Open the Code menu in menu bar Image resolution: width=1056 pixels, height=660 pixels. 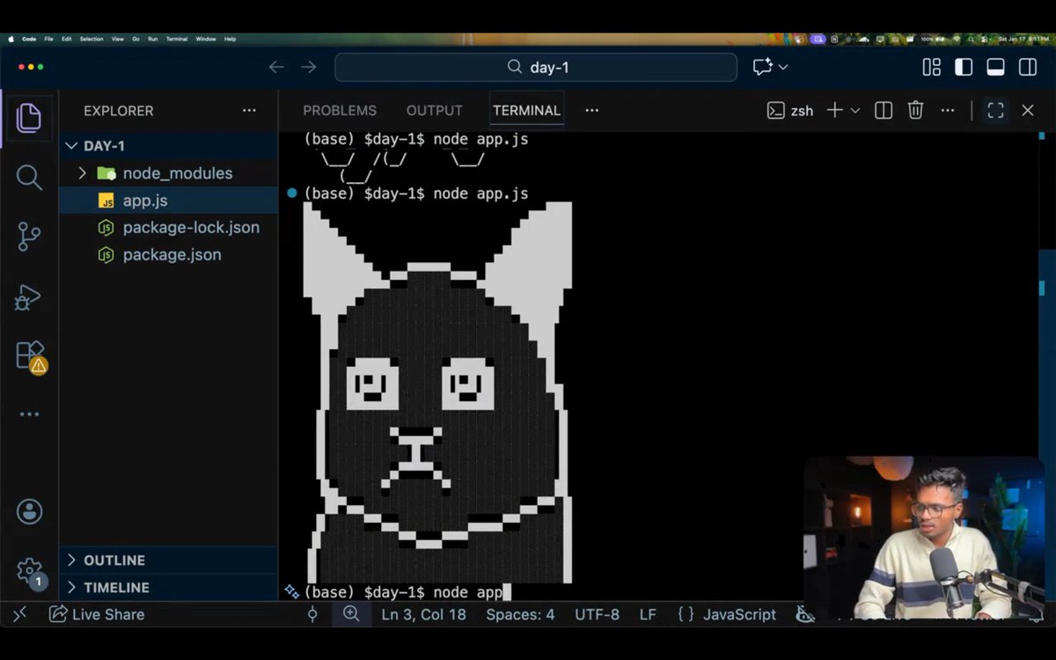click(x=29, y=39)
